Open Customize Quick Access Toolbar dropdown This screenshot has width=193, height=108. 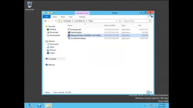coord(54,13)
